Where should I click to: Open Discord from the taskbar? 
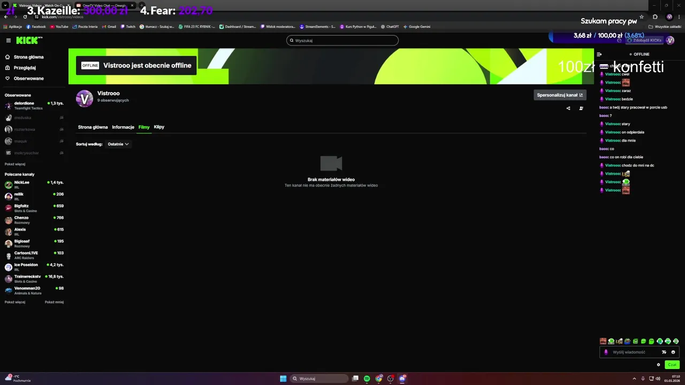[402, 379]
